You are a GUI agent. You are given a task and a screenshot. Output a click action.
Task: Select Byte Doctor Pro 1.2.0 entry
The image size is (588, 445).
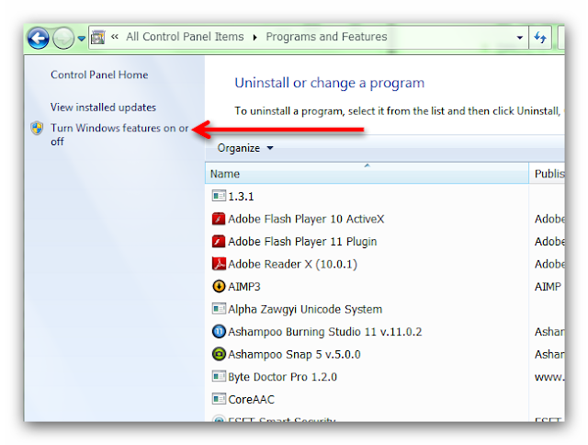[x=282, y=377]
